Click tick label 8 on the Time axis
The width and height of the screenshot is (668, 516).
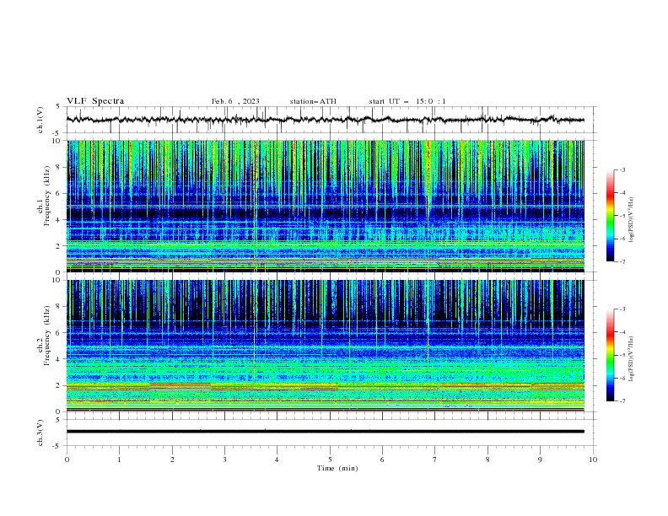tap(488, 460)
